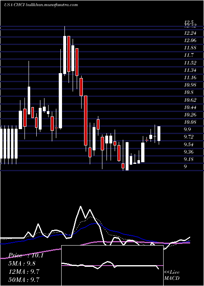
Task: Click the long red candle falling to 9.54
Action: click(x=86, y=121)
